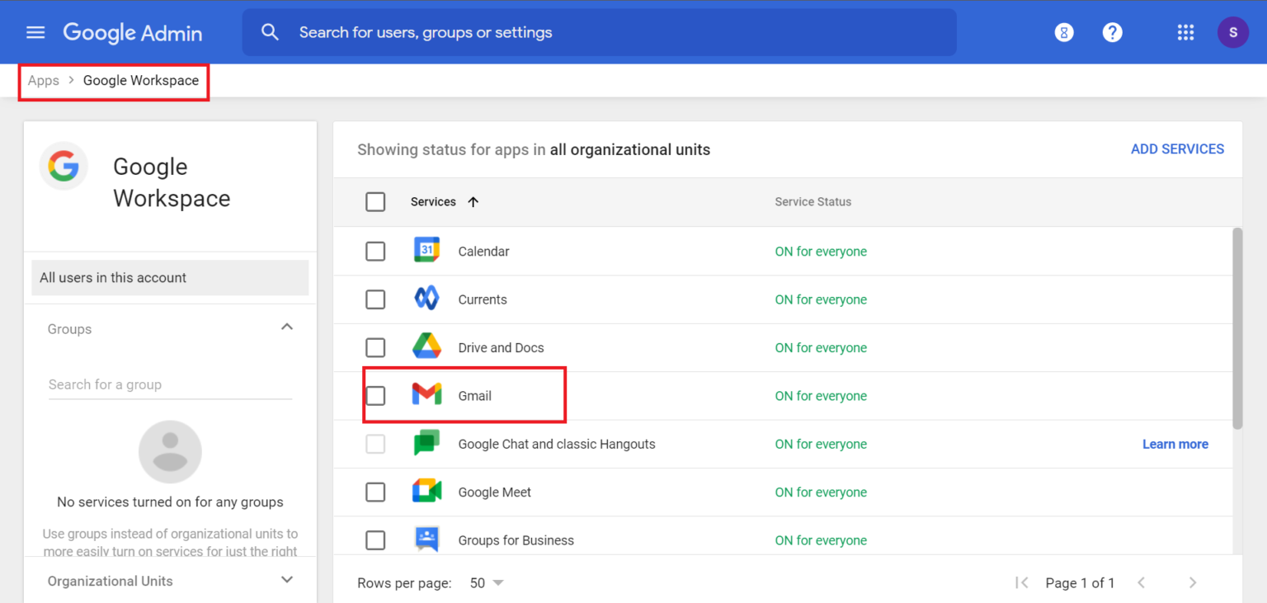Screen dimensions: 1267x603
Task: Open the Gmail service
Action: (x=475, y=396)
